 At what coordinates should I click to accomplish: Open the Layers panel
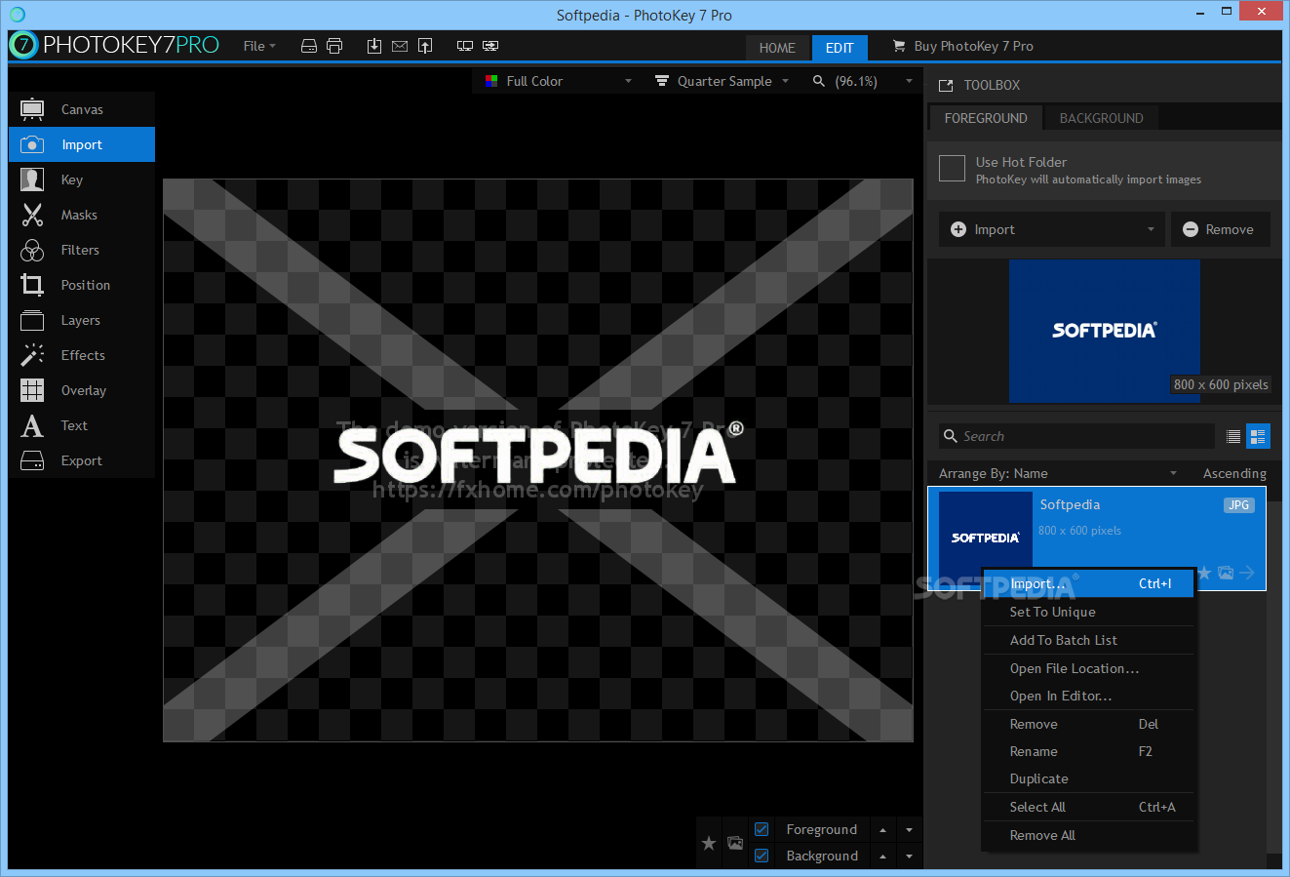click(82, 320)
